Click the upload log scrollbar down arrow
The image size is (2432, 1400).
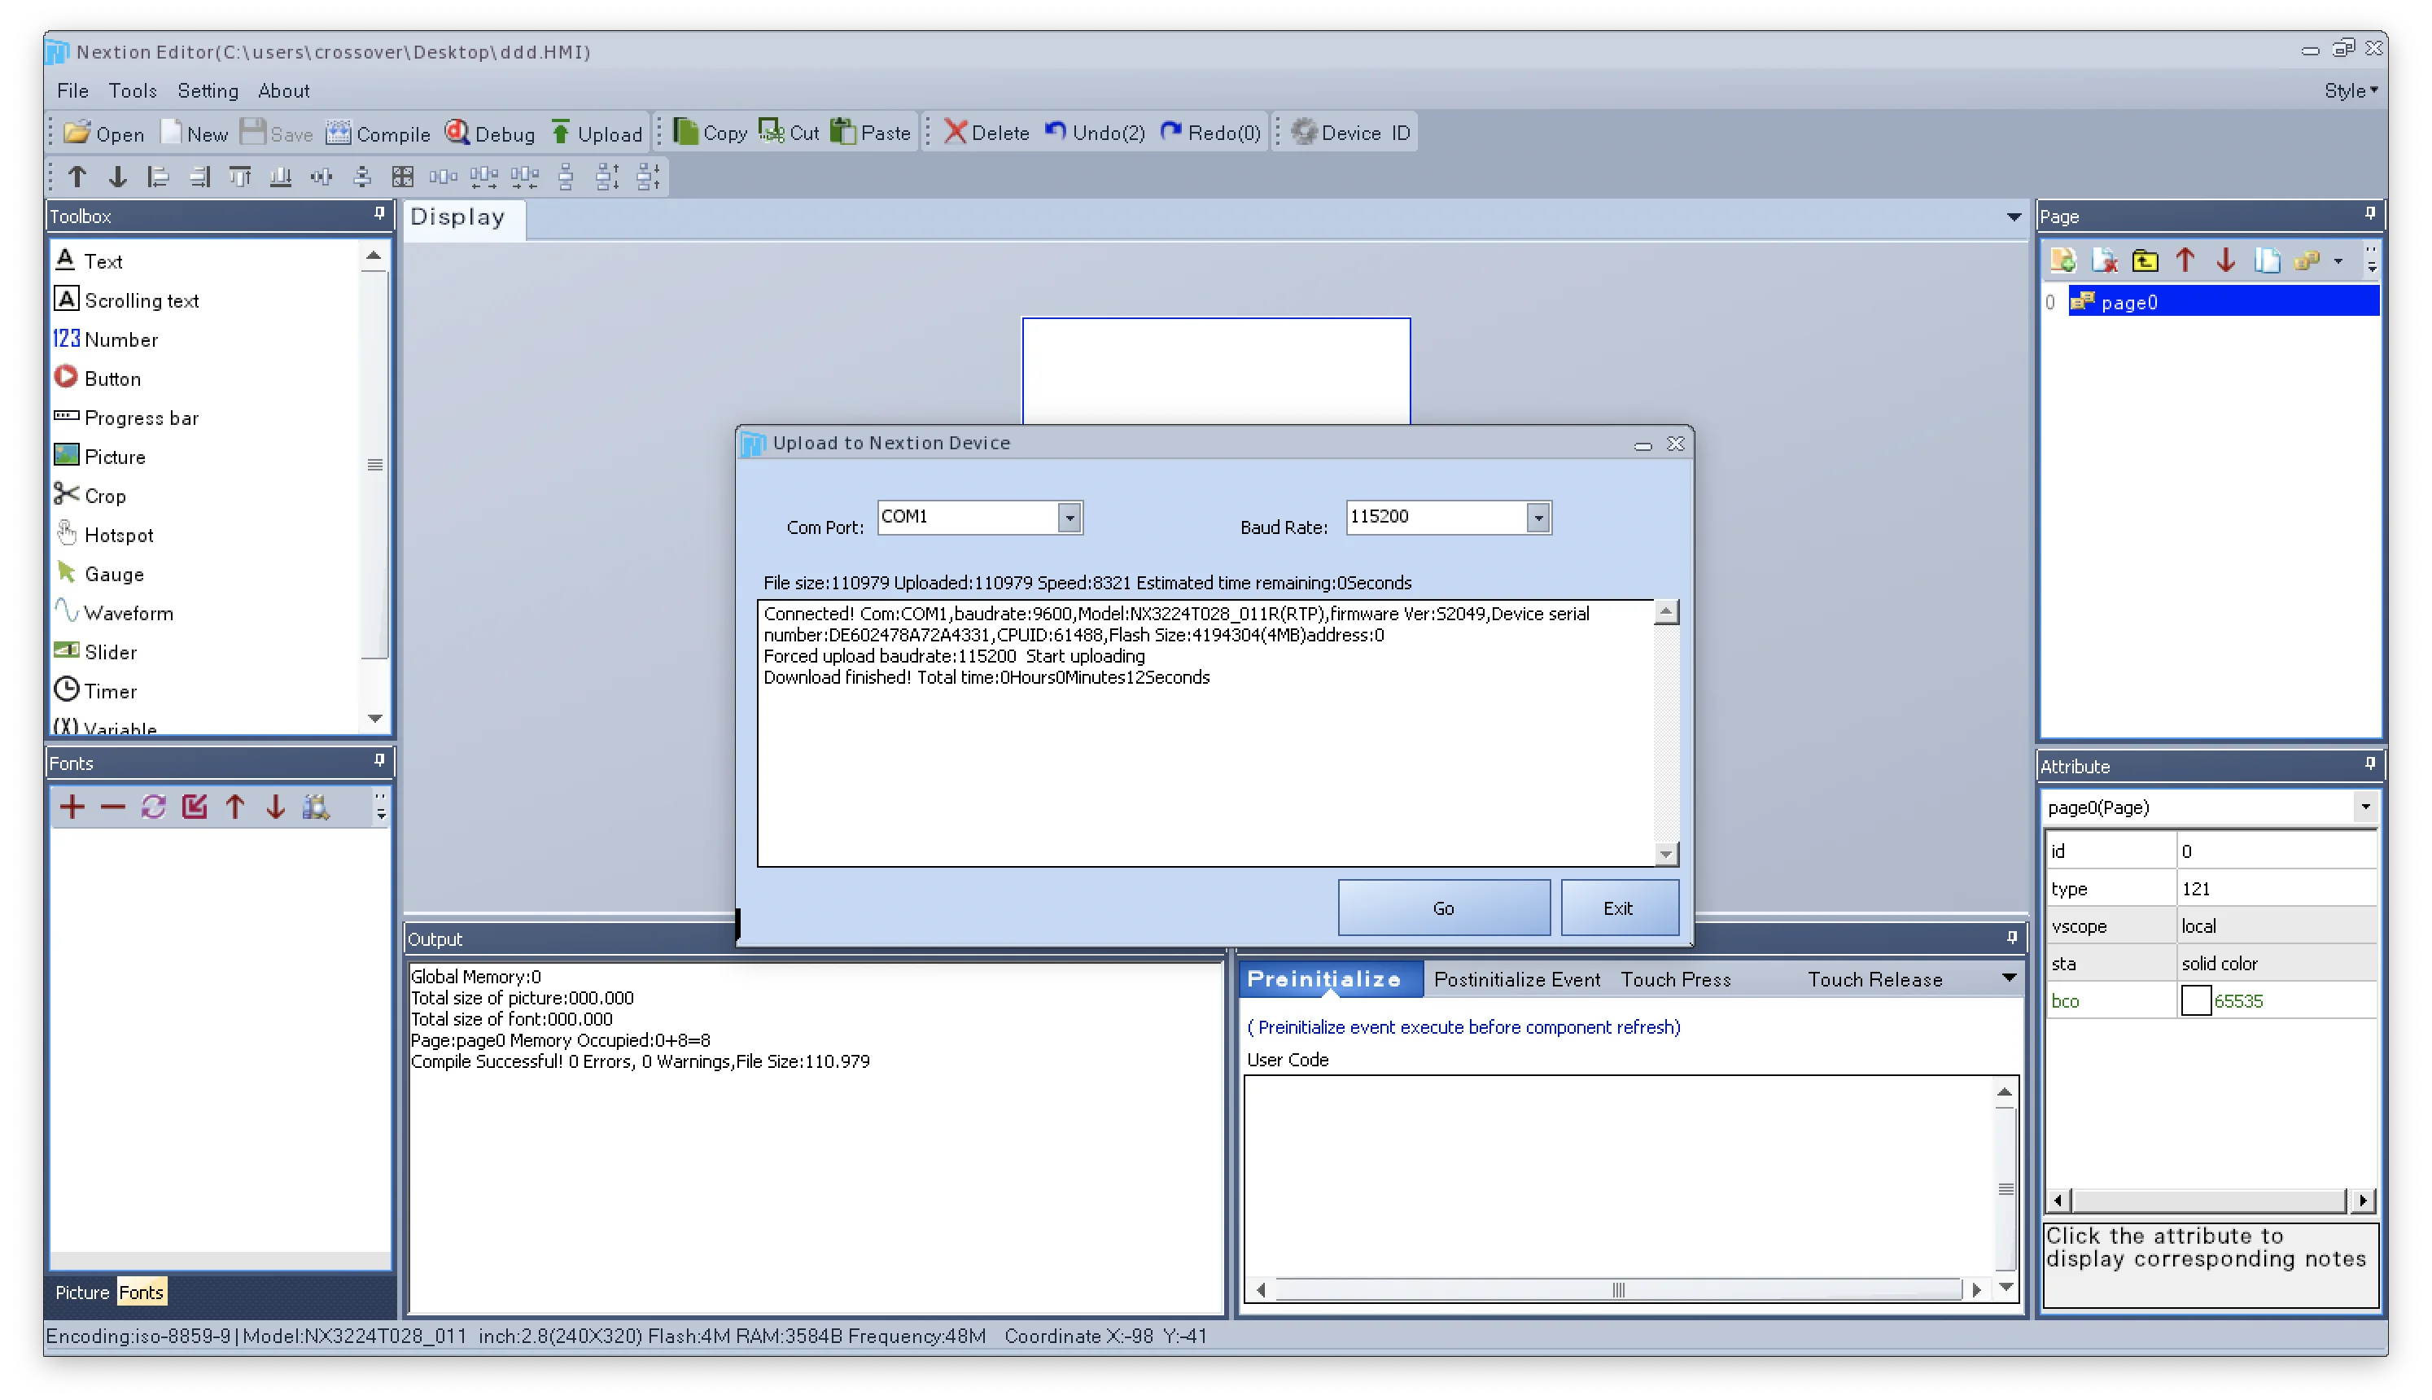coord(1666,853)
